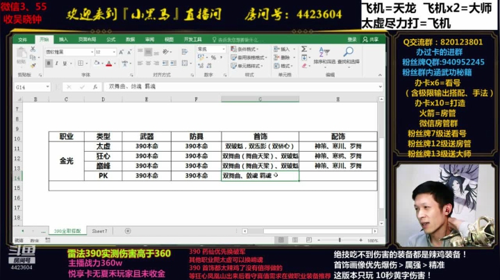Viewport: 500px width, 280px height.
Task: Switch to the Developer Tools tab
Action: pyautogui.click(x=192, y=40)
